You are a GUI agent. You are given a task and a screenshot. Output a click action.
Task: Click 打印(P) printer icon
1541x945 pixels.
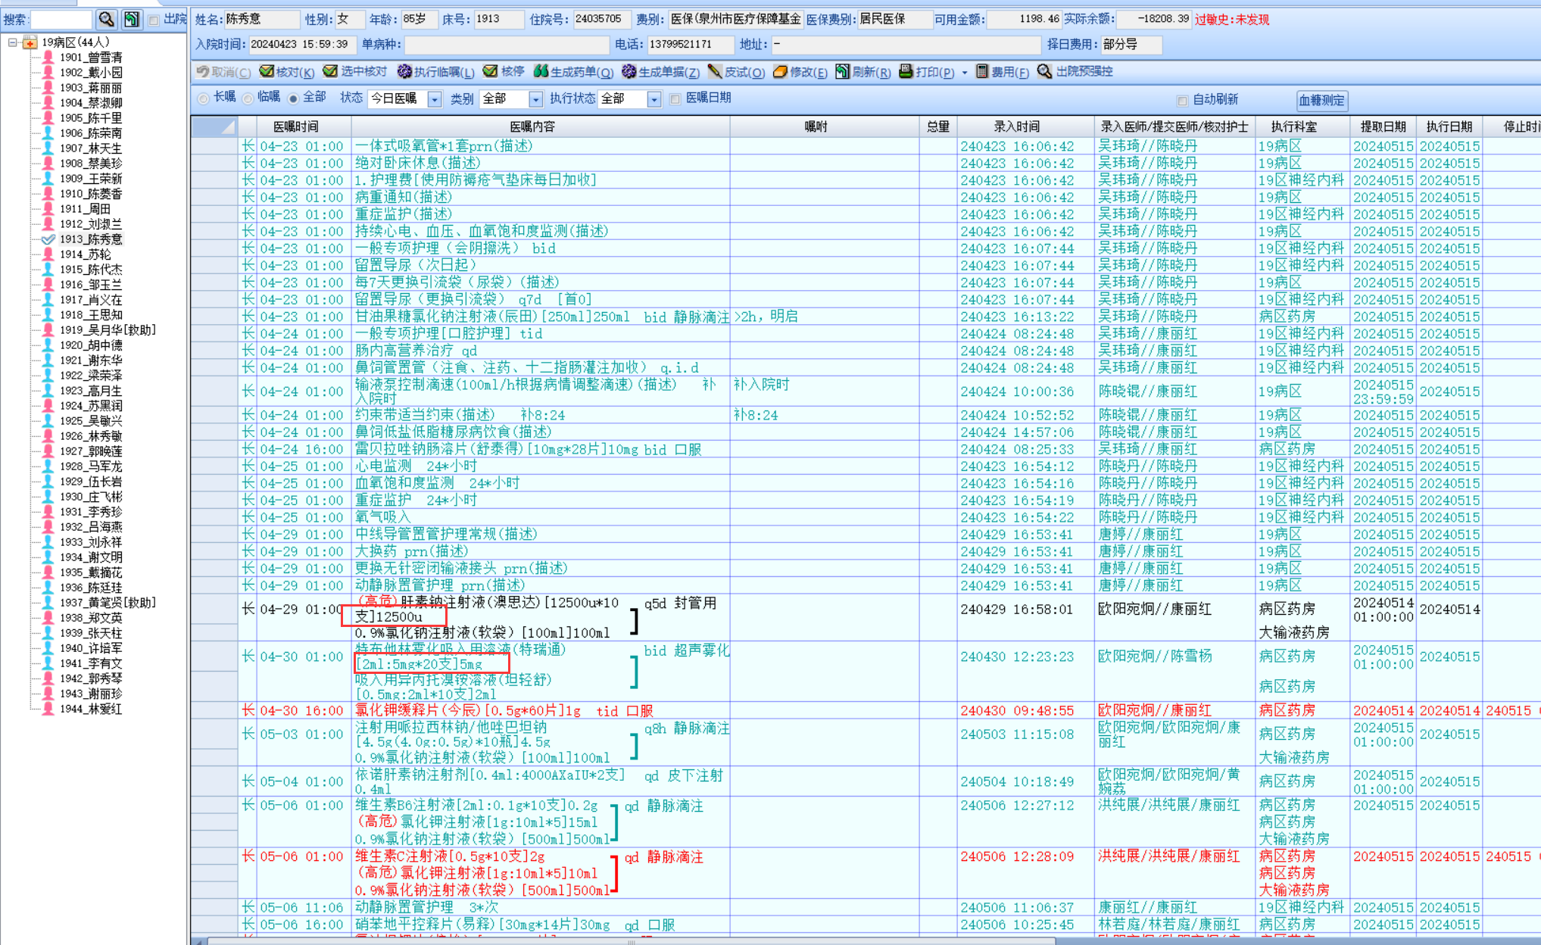(x=906, y=71)
